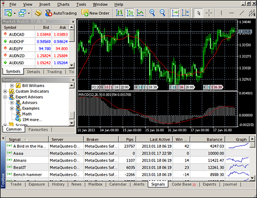Open the Trade tab in Toolbox
The height and width of the screenshot is (198, 257).
(16, 184)
